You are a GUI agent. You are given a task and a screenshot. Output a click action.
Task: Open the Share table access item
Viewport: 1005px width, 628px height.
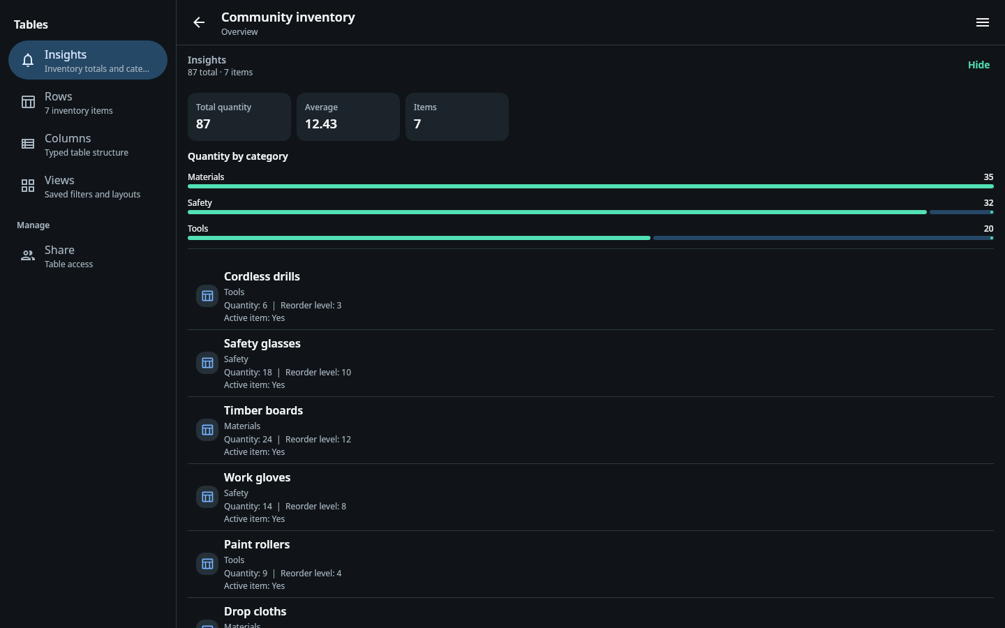coord(88,255)
